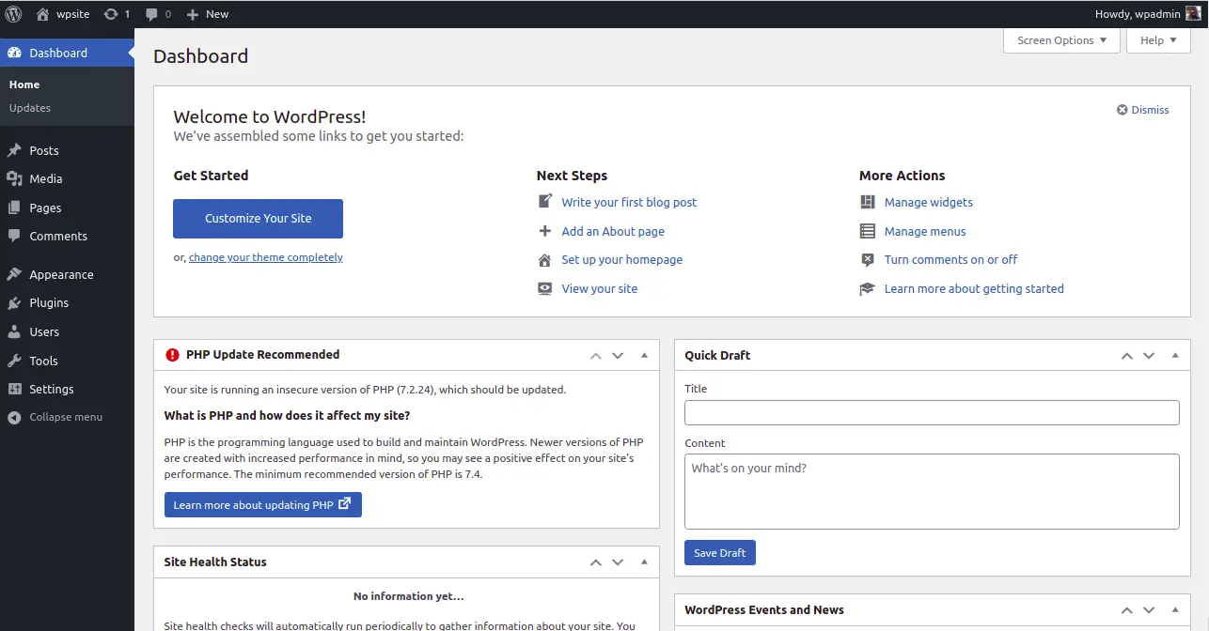Image resolution: width=1209 pixels, height=631 pixels.
Task: Click the Users person icon
Action: pos(14,331)
